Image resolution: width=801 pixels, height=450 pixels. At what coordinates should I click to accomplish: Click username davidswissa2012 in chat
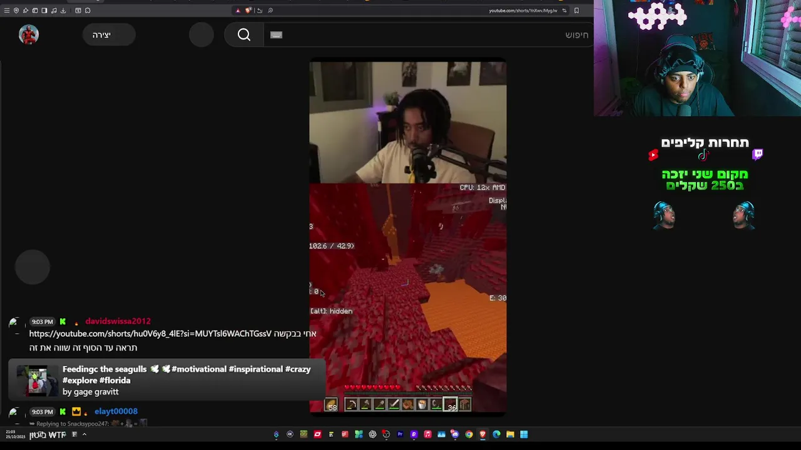[118, 321]
